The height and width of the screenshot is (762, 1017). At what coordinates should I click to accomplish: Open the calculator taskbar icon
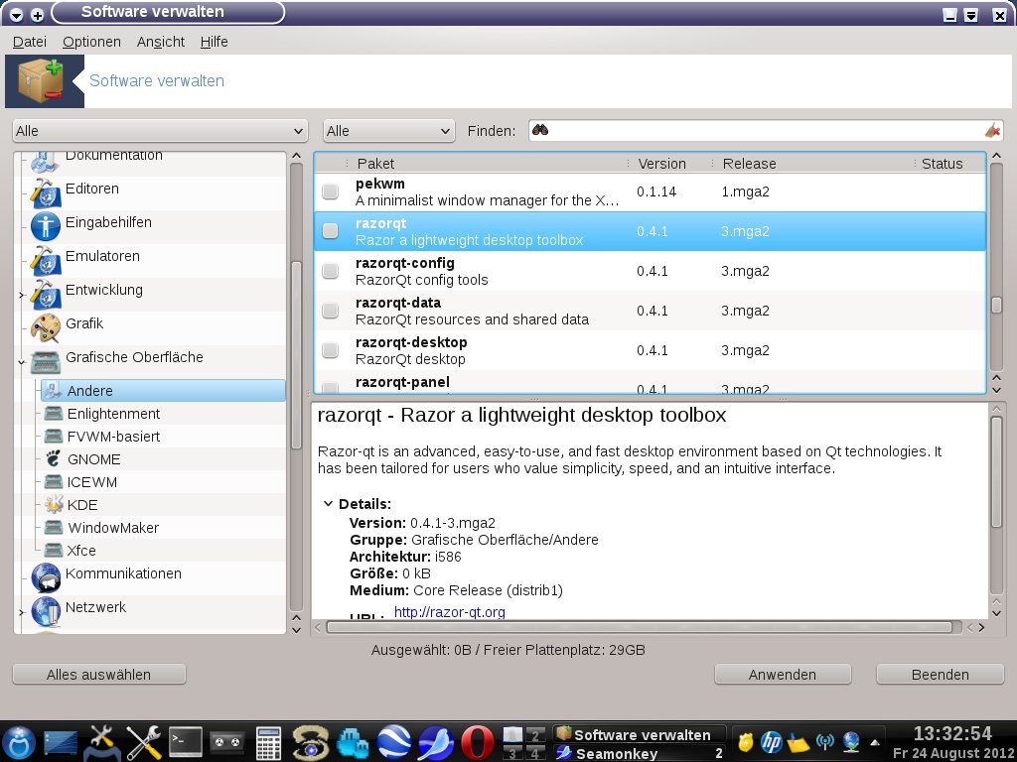pyautogui.click(x=268, y=743)
